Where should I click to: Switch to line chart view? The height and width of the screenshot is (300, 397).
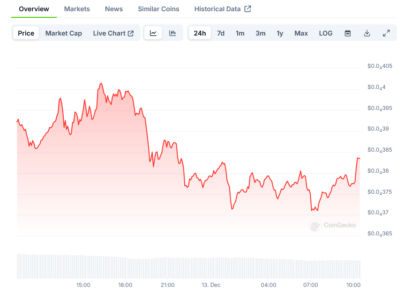(x=153, y=33)
